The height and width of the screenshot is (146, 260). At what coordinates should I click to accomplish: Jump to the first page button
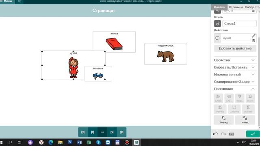pos(83,132)
